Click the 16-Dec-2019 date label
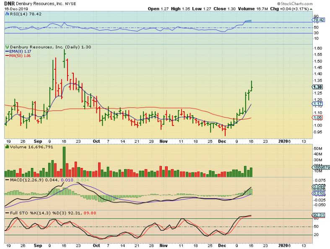This screenshot has height=249, width=330. (x=16, y=9)
